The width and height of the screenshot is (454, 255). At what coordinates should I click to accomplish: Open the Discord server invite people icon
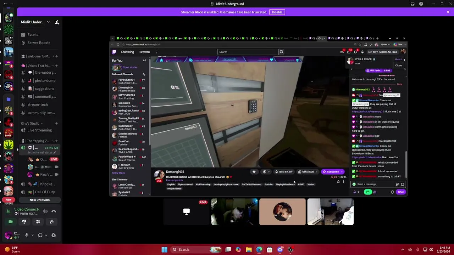[x=57, y=22]
